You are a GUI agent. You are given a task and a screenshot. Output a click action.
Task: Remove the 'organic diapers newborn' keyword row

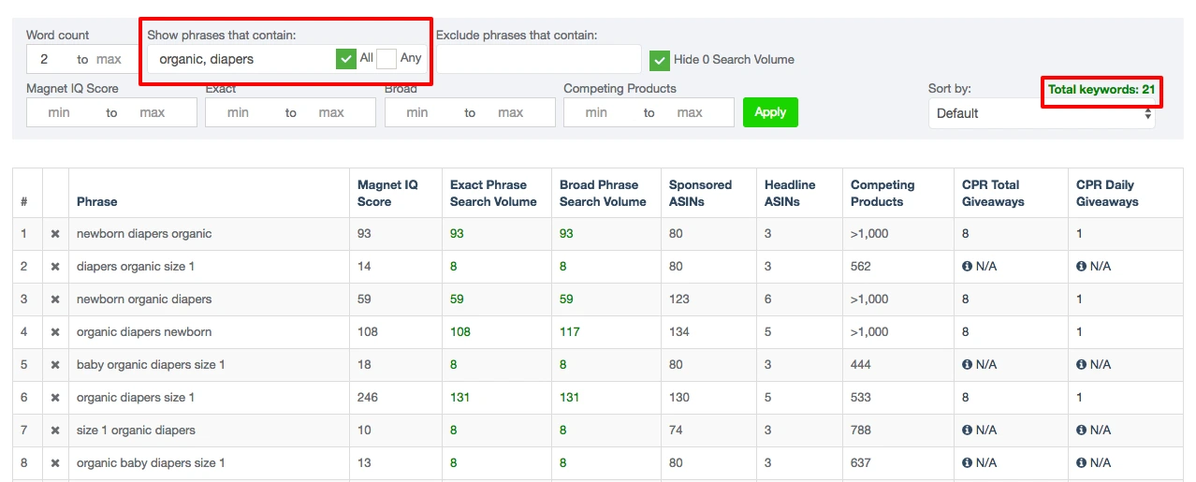click(55, 332)
